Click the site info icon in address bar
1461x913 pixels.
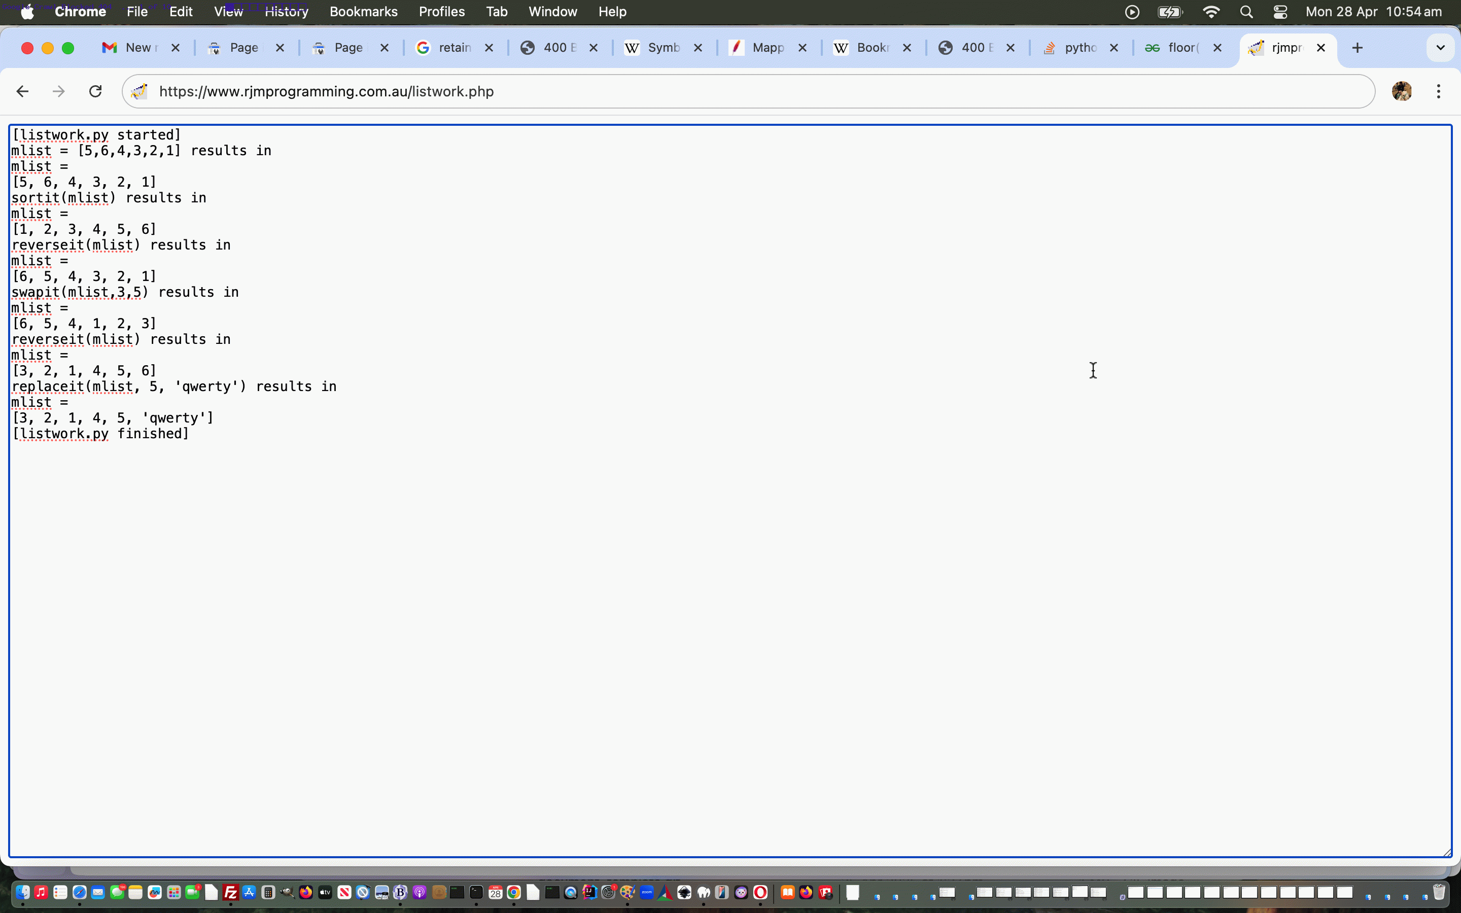pos(140,91)
